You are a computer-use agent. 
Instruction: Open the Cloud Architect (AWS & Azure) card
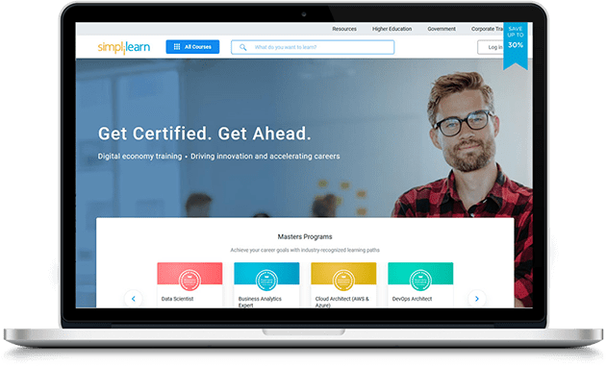pos(343,285)
